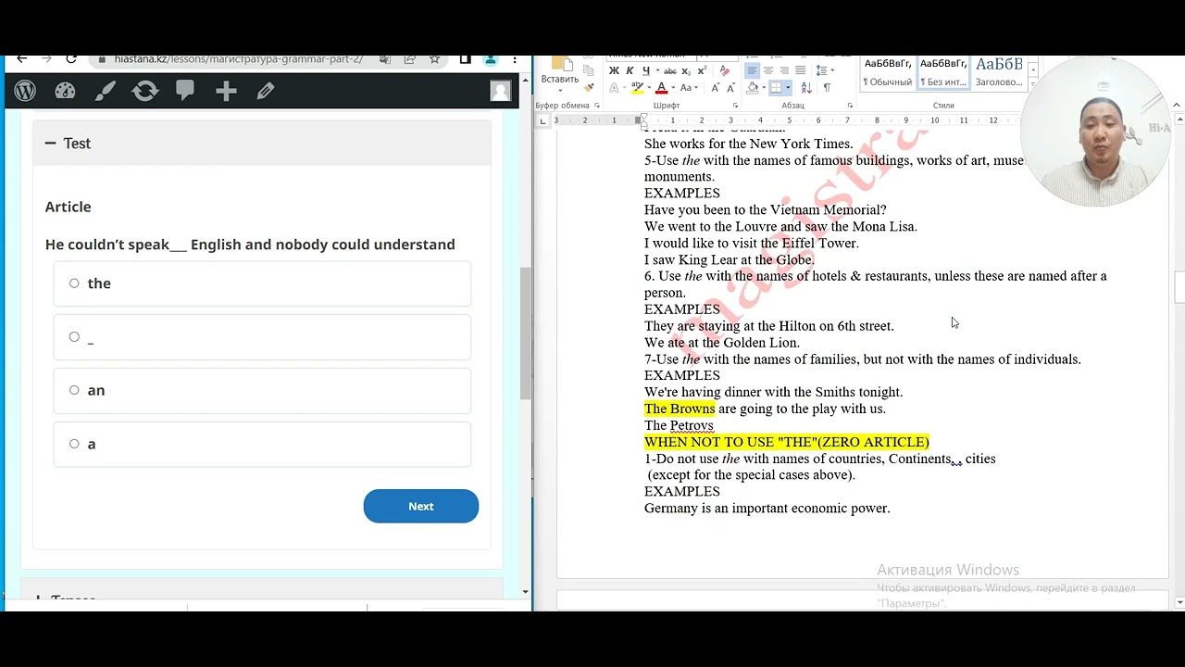Click the share page icon in address bar

409,59
